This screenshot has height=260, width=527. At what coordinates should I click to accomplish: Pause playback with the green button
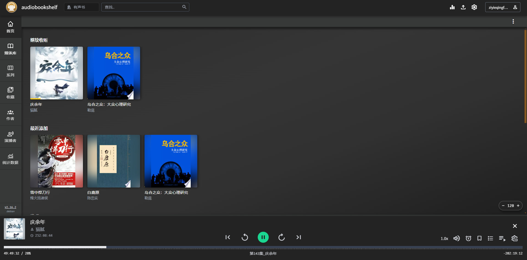263,237
